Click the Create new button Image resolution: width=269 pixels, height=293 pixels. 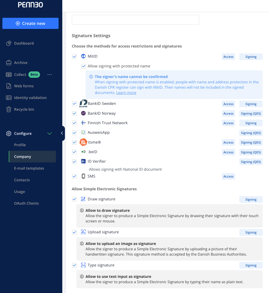pyautogui.click(x=30, y=23)
